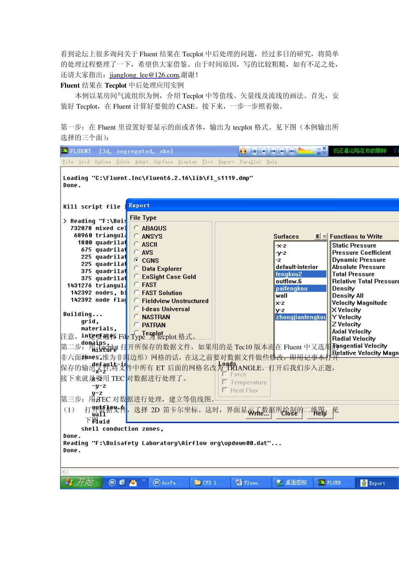Select EnSight Case Gold file type
The height and width of the screenshot is (565, 399).
[136, 276]
